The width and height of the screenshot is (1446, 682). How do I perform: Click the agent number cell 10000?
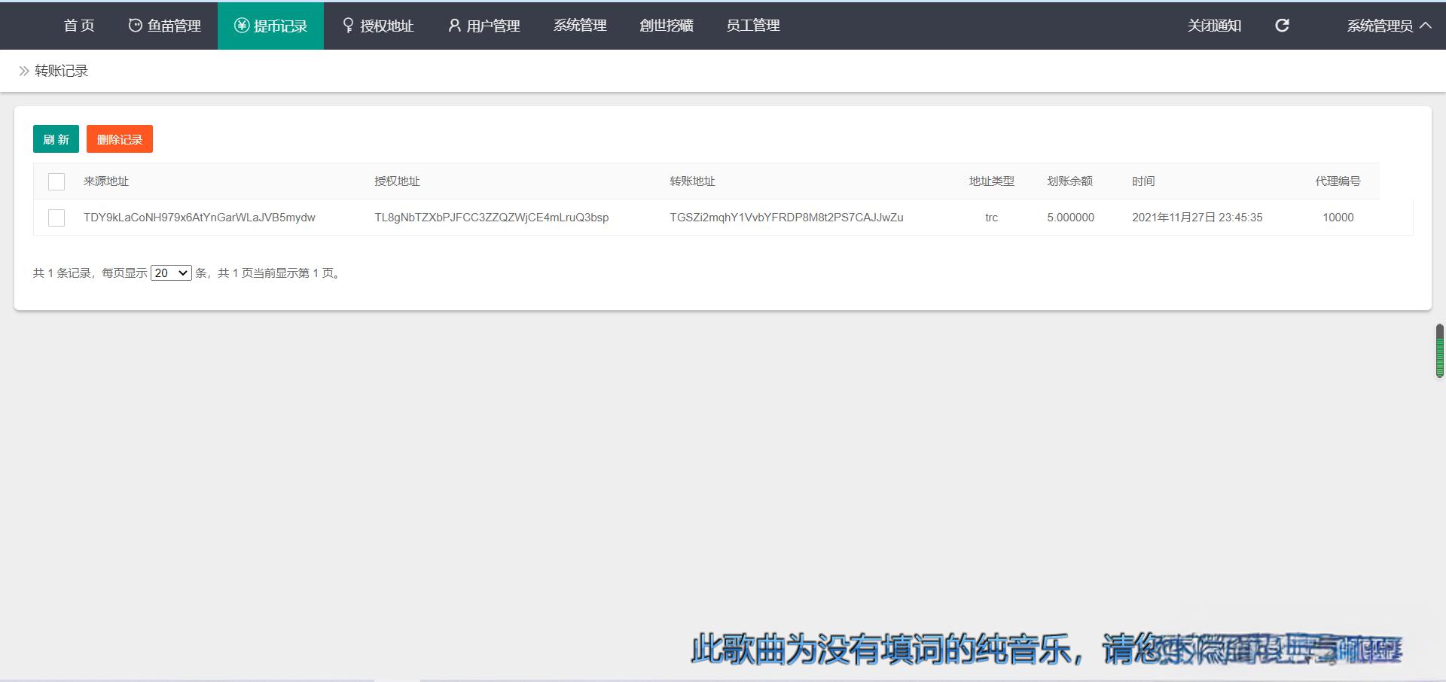[1338, 218]
